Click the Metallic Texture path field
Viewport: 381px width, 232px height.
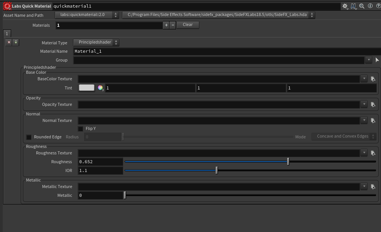[219, 187]
